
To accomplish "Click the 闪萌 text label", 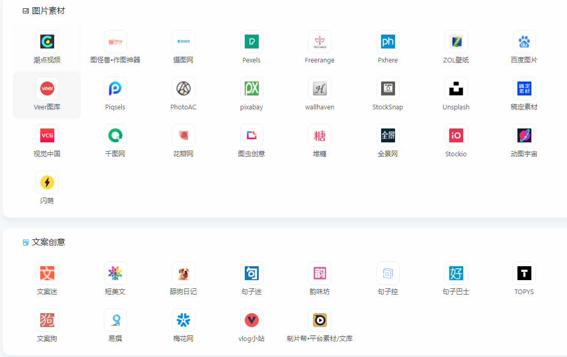I will point(47,201).
